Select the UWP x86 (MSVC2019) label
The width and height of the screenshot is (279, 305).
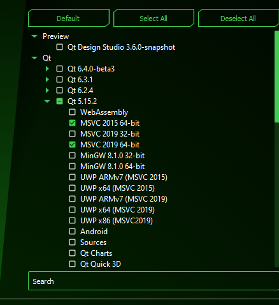tap(117, 221)
